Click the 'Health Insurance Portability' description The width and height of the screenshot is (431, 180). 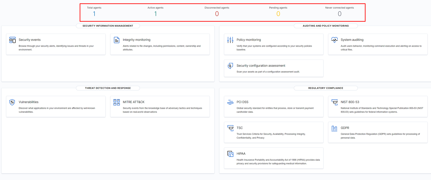(278, 162)
